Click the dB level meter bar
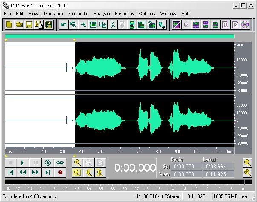The image size is (257, 202). tap(124, 182)
